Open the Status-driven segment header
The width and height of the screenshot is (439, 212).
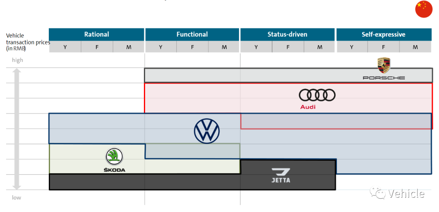(287, 35)
